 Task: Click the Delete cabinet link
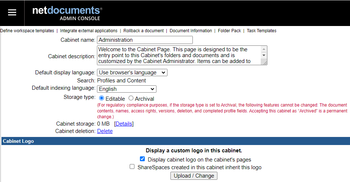(x=105, y=131)
